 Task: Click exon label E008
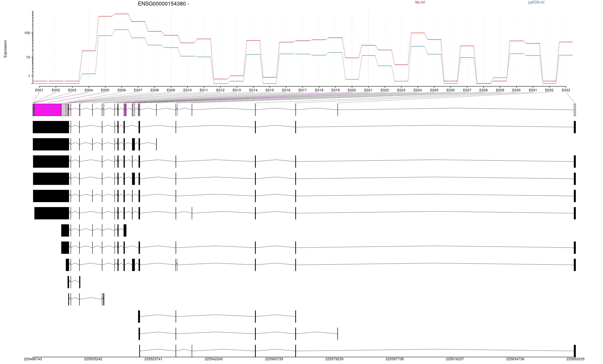(155, 90)
